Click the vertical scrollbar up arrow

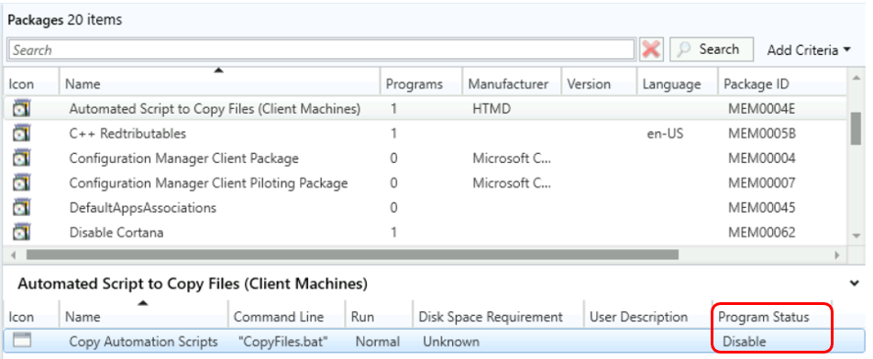pyautogui.click(x=856, y=78)
